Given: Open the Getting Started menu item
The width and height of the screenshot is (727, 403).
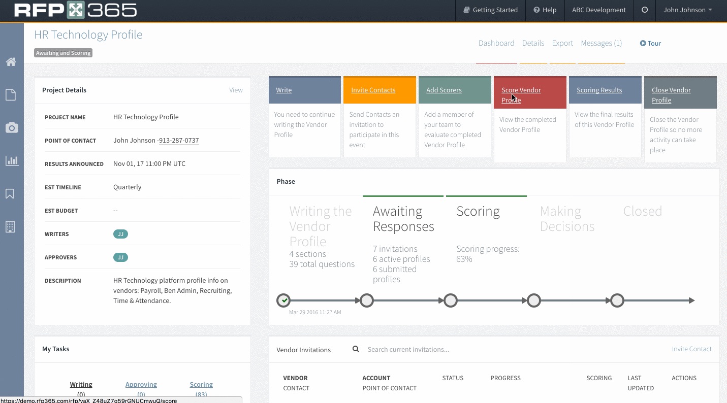Looking at the screenshot, I should (x=490, y=10).
